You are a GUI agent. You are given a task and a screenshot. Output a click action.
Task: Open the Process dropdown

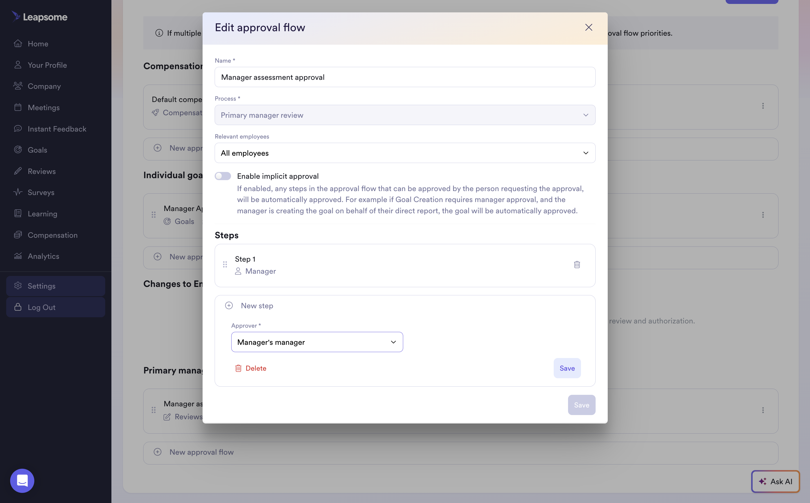405,115
